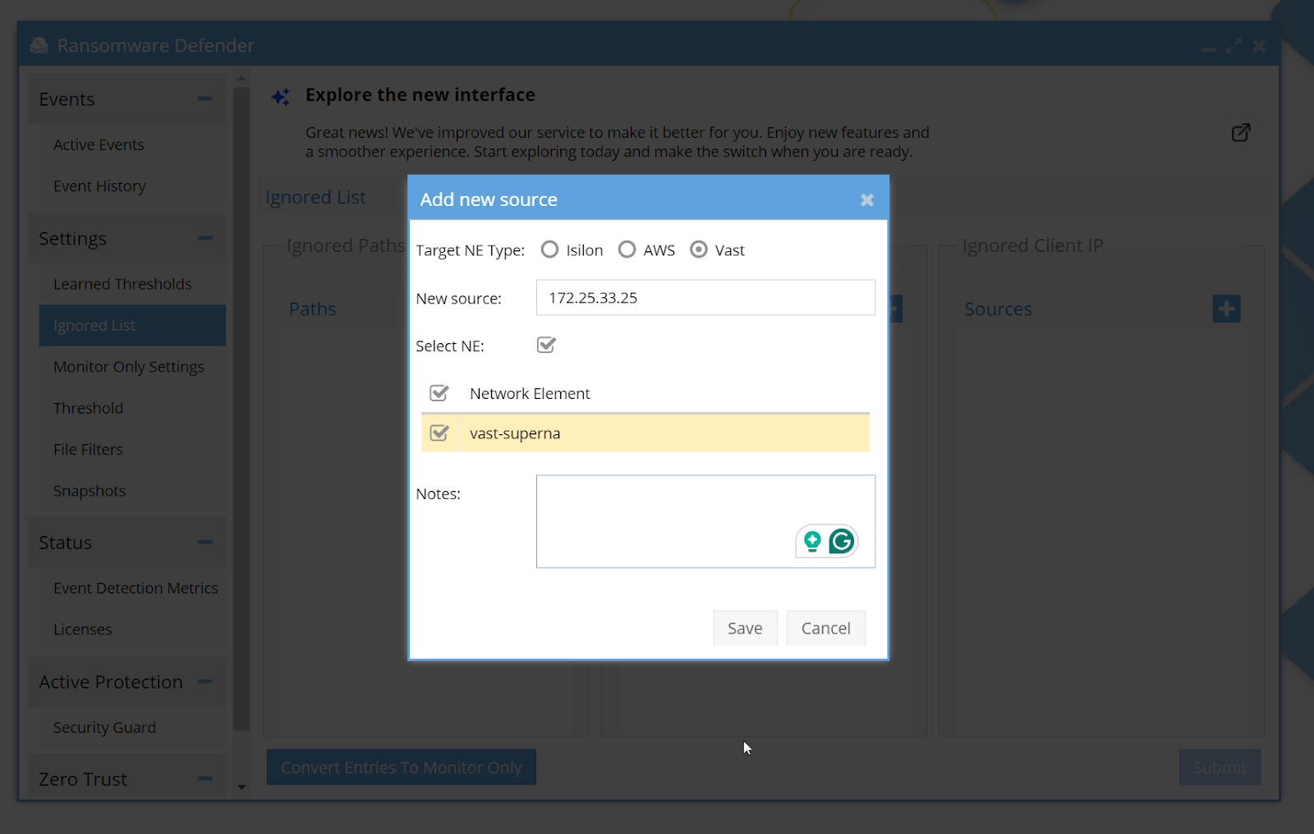The height and width of the screenshot is (834, 1314).
Task: Collapse the Settings section
Action: point(205,238)
